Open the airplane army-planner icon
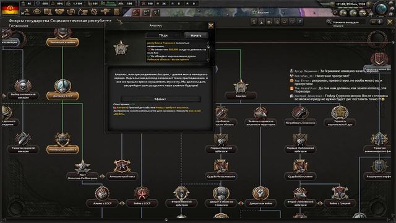 [105, 12]
